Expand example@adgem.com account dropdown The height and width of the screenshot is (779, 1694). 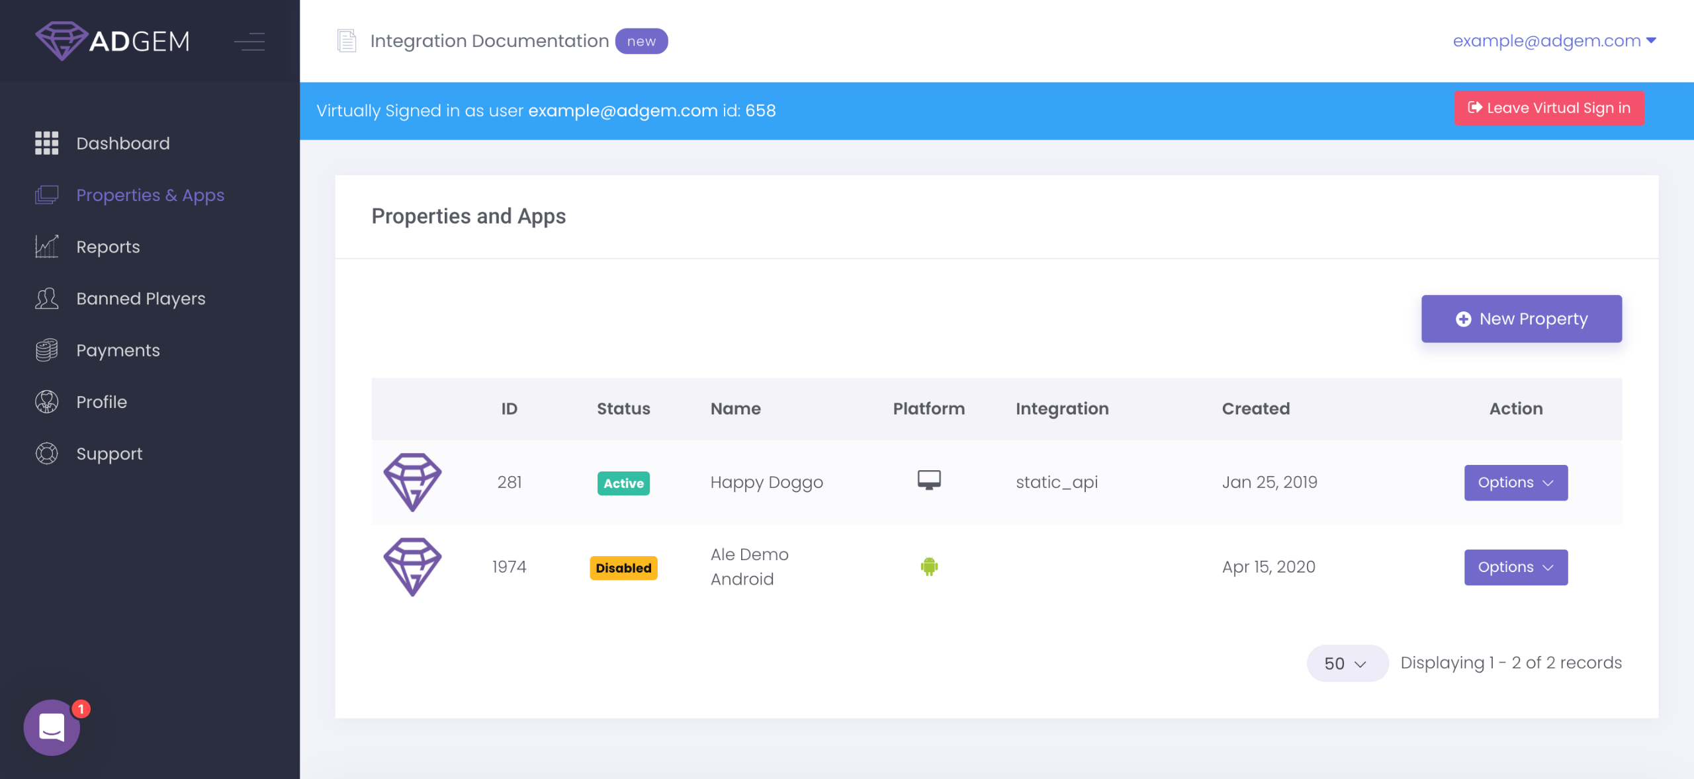1554,41
